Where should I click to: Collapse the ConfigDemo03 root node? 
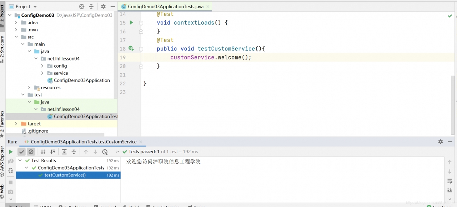coord(9,15)
